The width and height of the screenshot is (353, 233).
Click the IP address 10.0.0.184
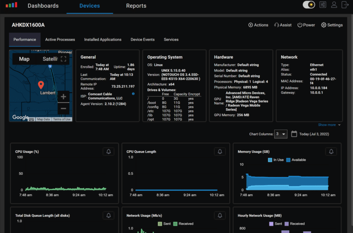point(319,88)
